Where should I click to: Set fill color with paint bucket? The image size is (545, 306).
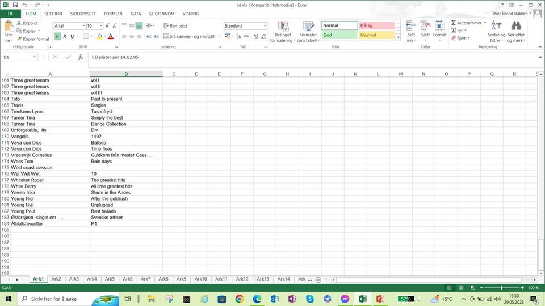(x=99, y=36)
